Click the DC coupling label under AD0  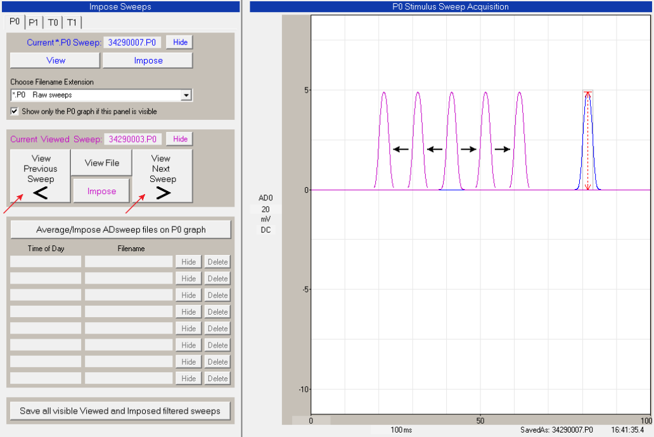(x=265, y=230)
